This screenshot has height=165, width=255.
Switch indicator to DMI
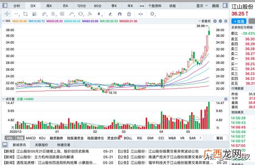(150, 138)
